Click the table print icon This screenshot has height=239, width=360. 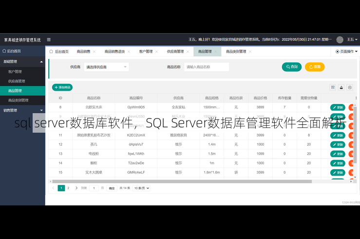(x=350, y=87)
